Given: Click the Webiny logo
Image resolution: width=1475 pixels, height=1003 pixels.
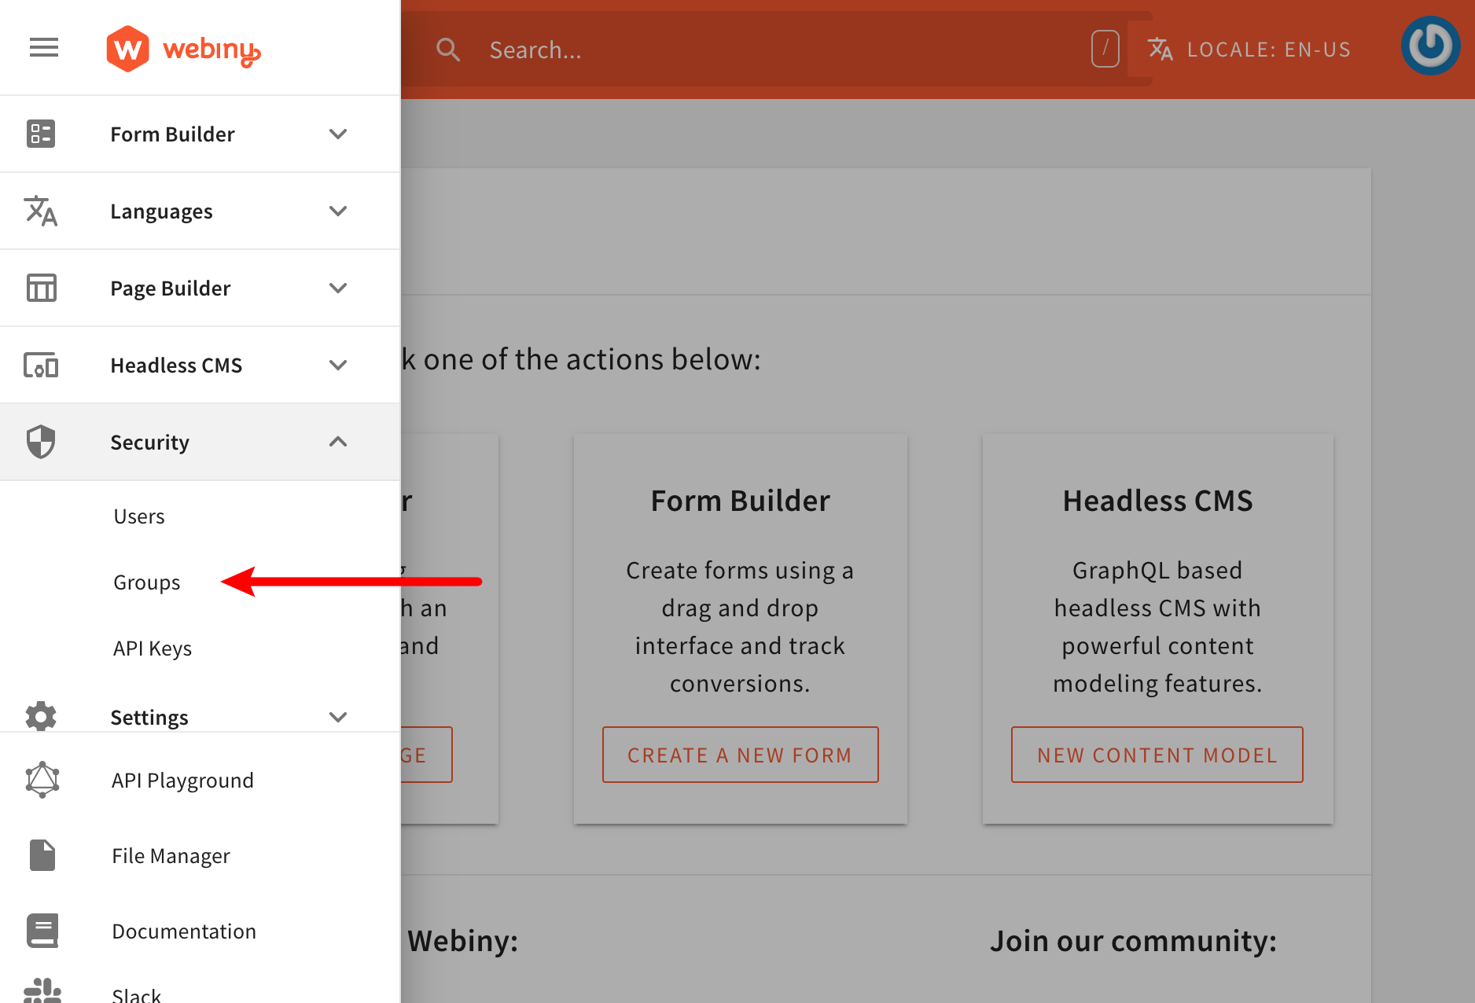Looking at the screenshot, I should [182, 48].
